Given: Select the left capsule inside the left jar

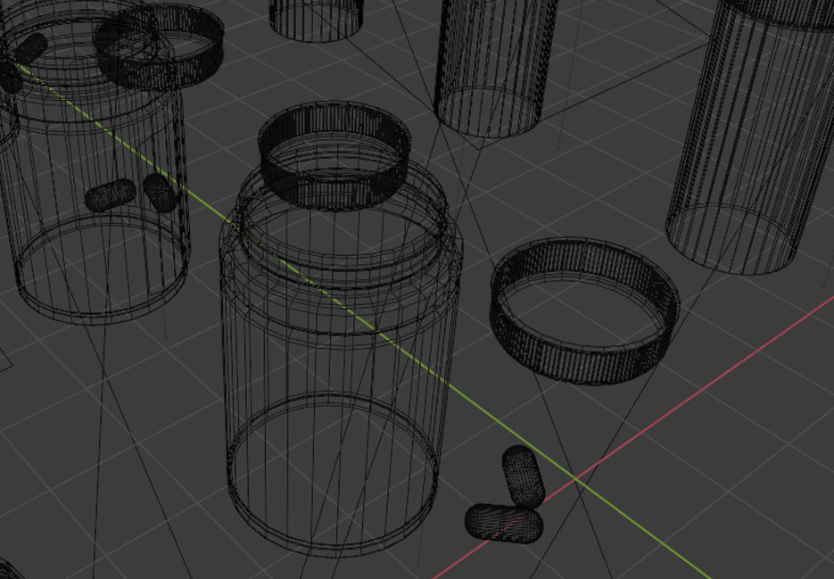Looking at the screenshot, I should pos(111,194).
